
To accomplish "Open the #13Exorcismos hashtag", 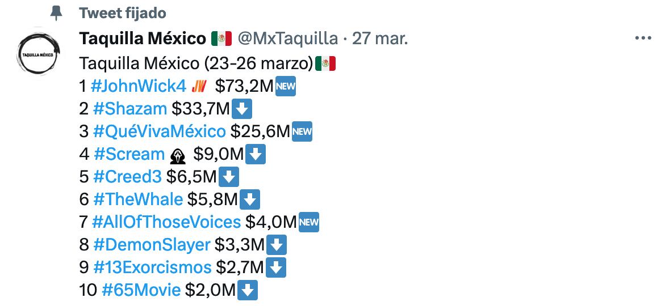I will pos(151,267).
